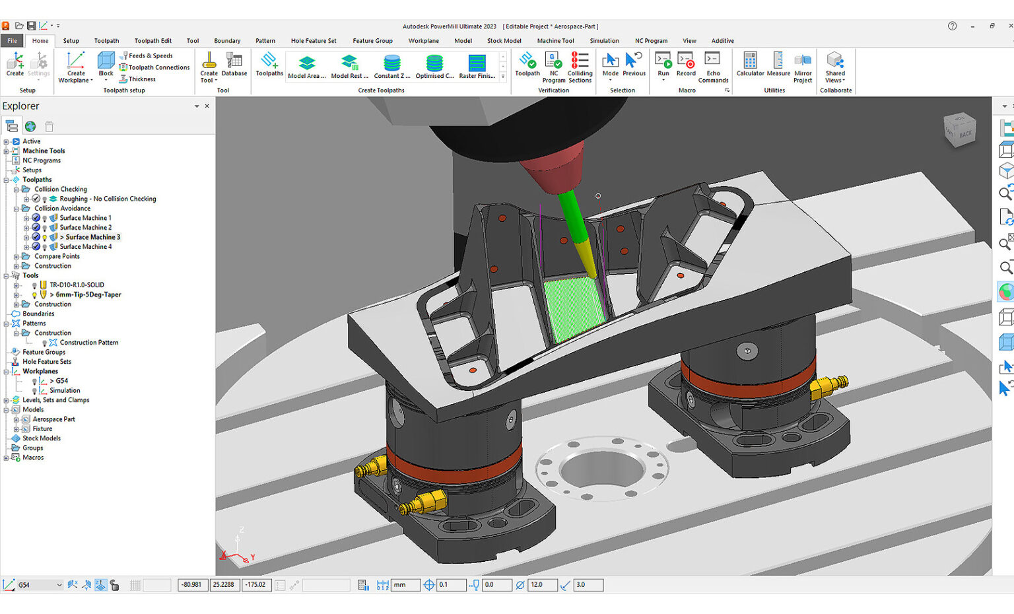Collapse the Collision Avoidance folder
This screenshot has width=1014, height=614.
[x=16, y=208]
